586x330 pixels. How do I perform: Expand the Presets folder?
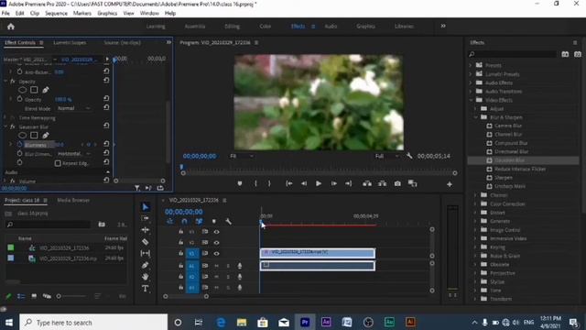click(x=471, y=65)
